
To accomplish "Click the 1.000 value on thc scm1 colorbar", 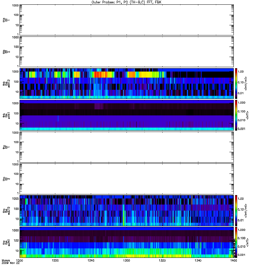I will (242, 230).
